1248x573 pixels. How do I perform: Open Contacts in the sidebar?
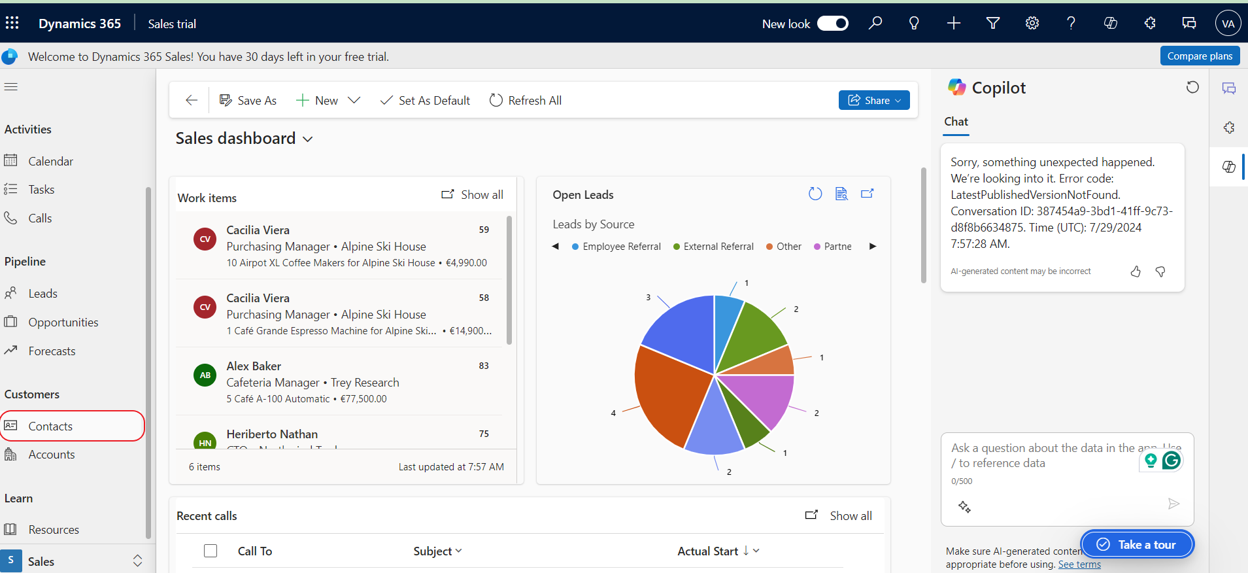(72, 426)
